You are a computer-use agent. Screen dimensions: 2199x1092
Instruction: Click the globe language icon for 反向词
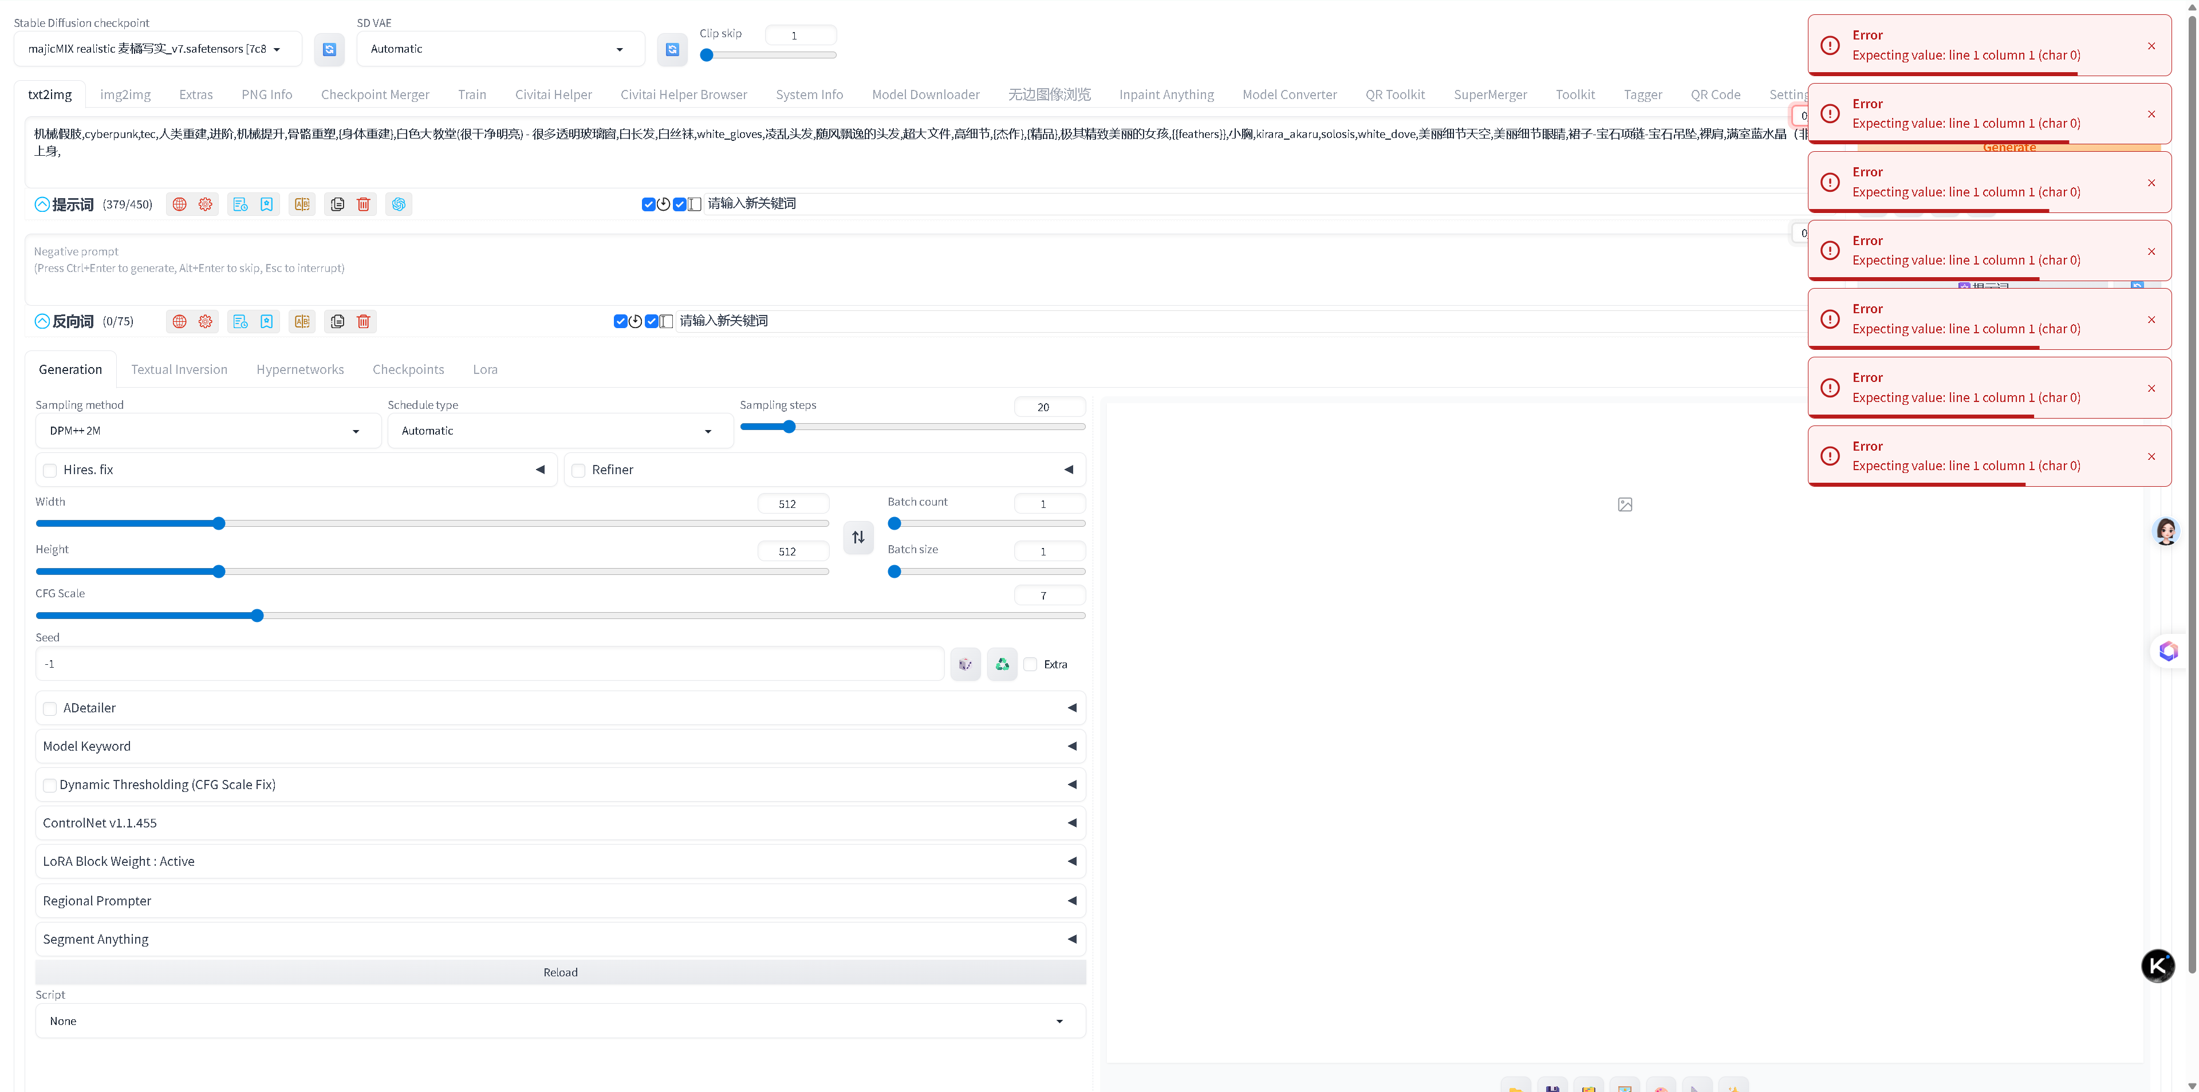[179, 322]
